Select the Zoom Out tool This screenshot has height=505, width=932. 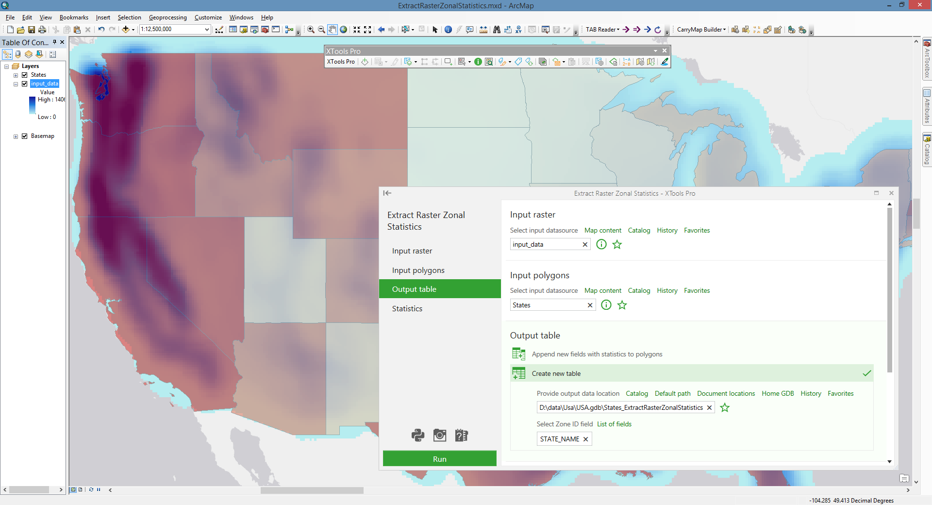coord(321,30)
